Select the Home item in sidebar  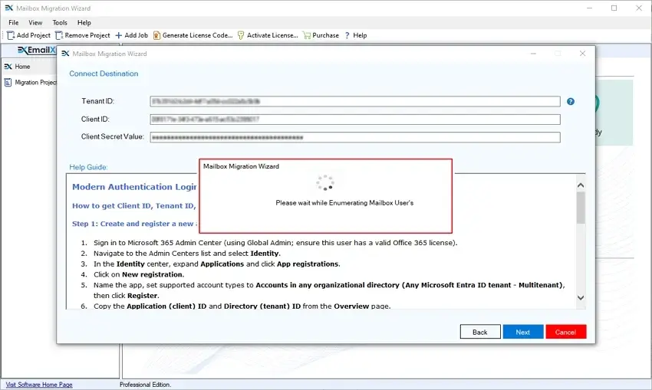pos(29,67)
